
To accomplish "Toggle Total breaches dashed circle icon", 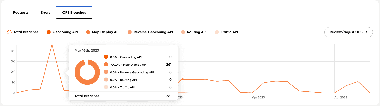I will click(9, 32).
